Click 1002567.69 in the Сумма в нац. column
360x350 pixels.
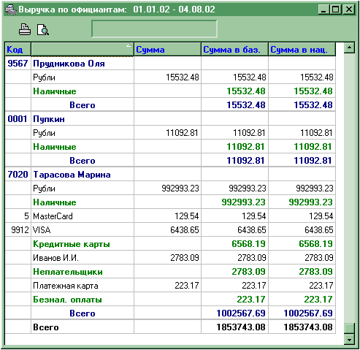pyautogui.click(x=308, y=313)
